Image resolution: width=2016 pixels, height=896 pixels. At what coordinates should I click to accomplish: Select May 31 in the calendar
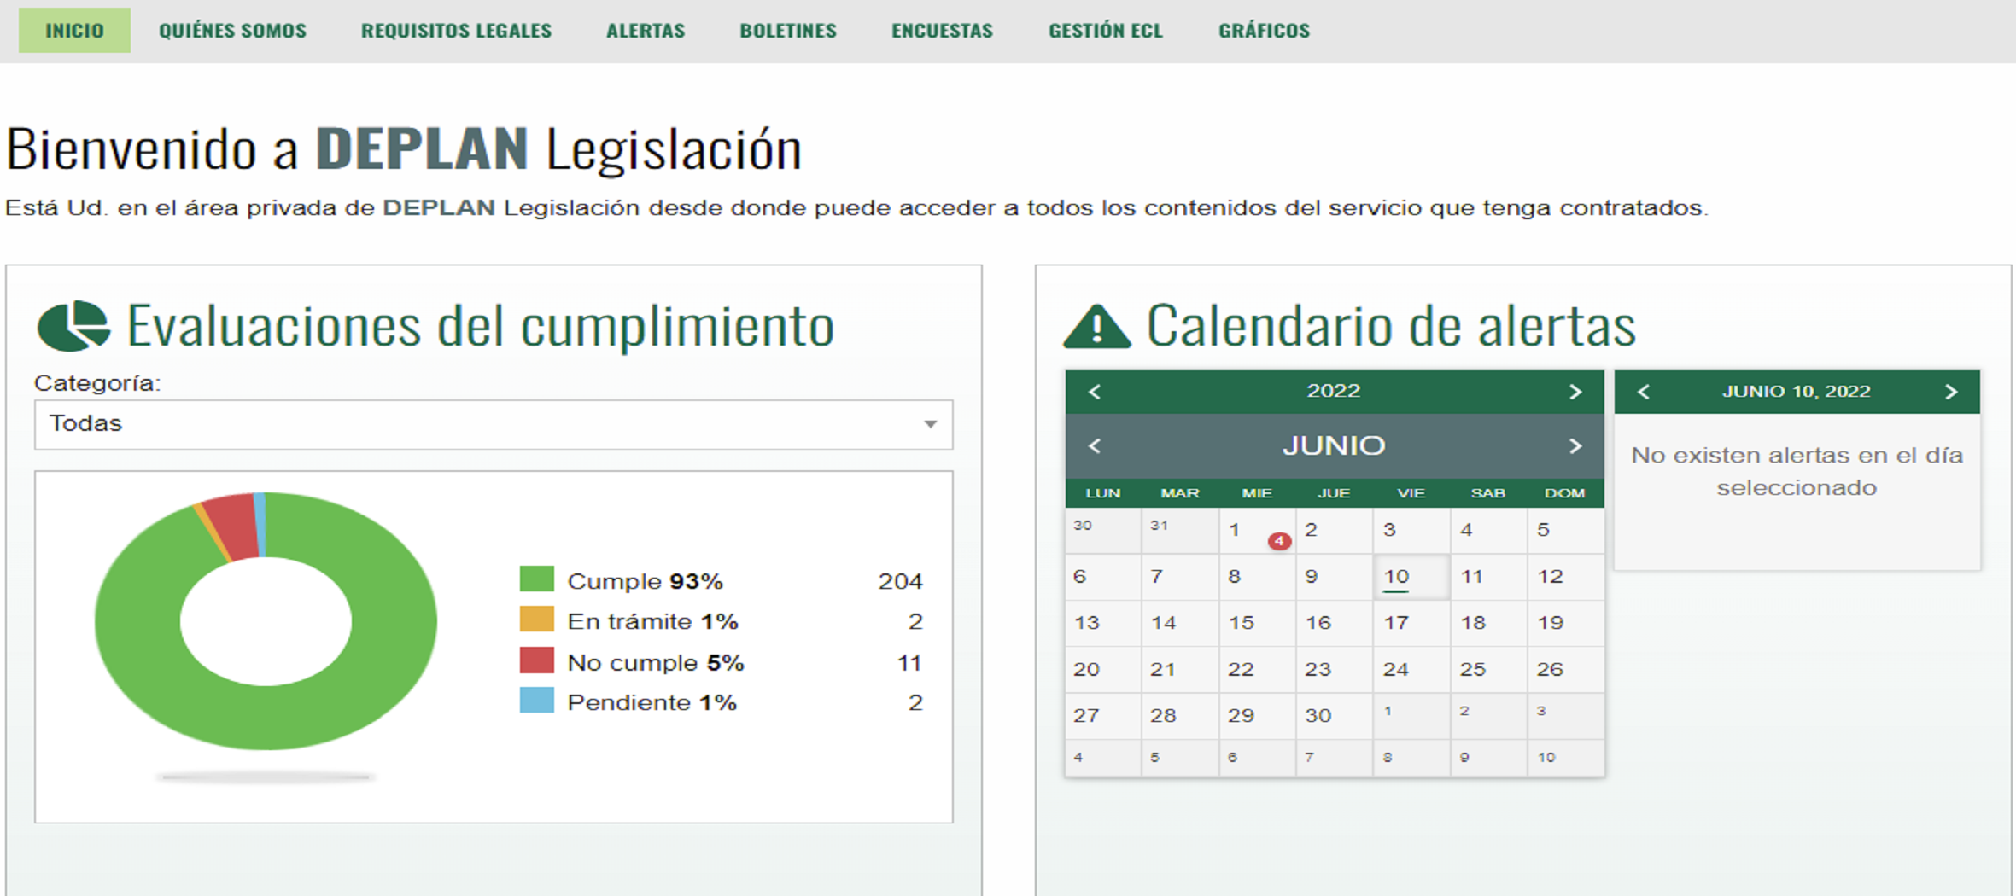point(1180,531)
